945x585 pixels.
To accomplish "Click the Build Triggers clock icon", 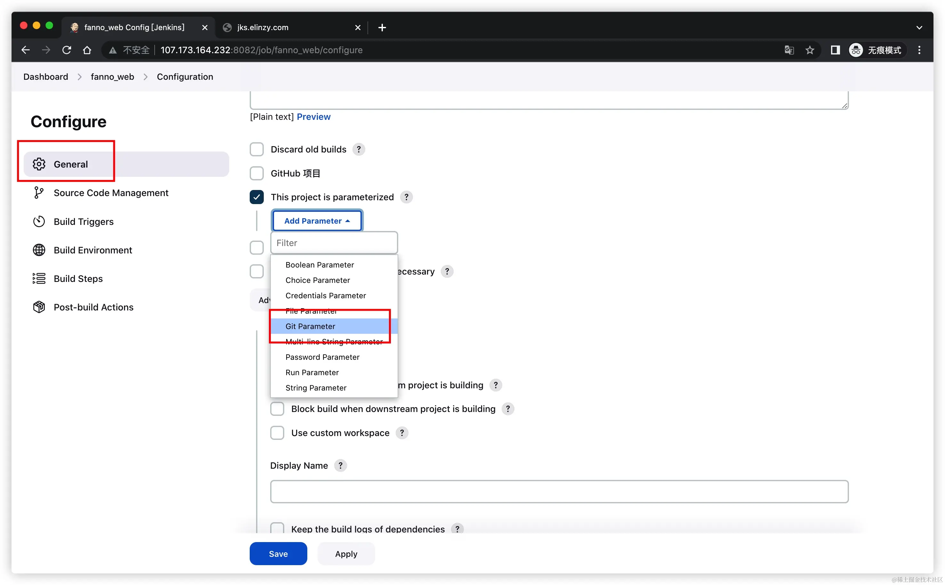I will click(39, 221).
